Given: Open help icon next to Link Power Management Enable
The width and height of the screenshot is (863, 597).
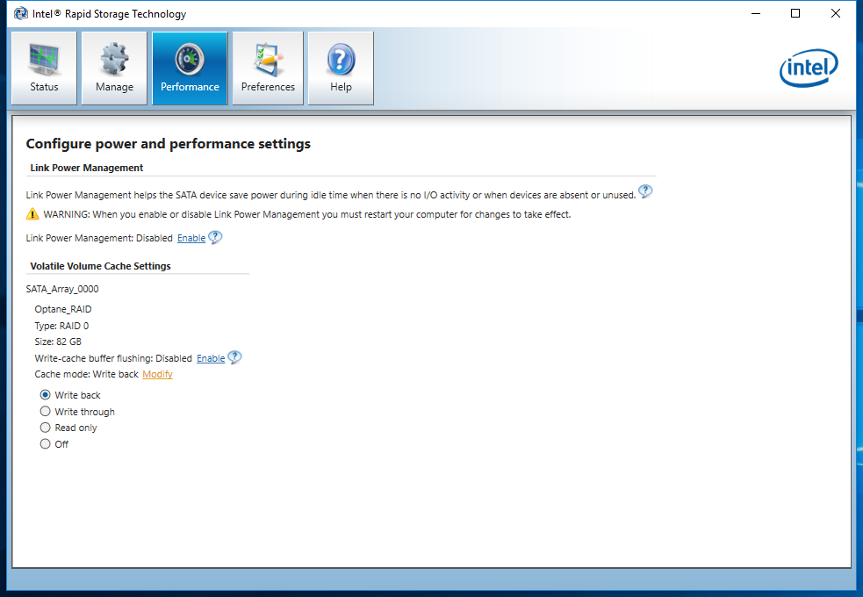Looking at the screenshot, I should 215,237.
